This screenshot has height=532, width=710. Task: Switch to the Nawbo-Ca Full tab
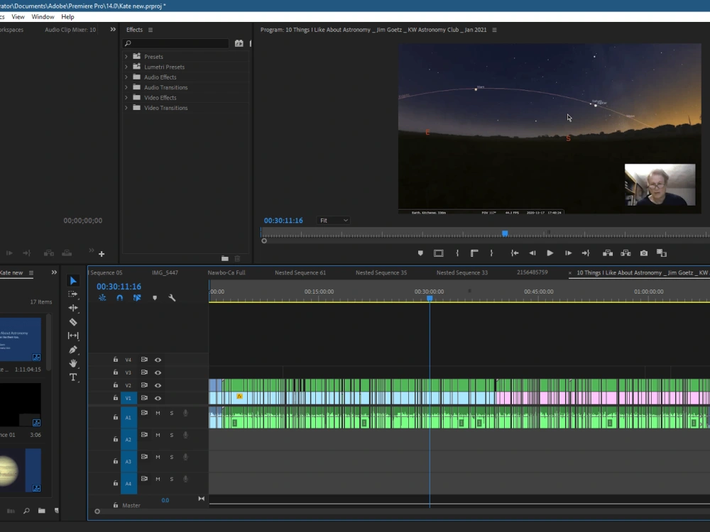tap(226, 273)
